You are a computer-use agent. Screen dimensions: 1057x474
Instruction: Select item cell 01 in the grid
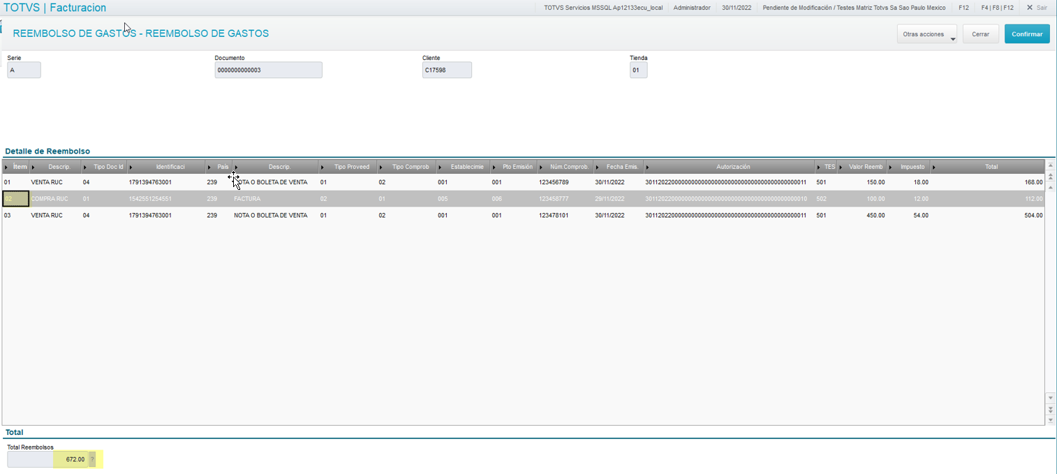pos(15,182)
